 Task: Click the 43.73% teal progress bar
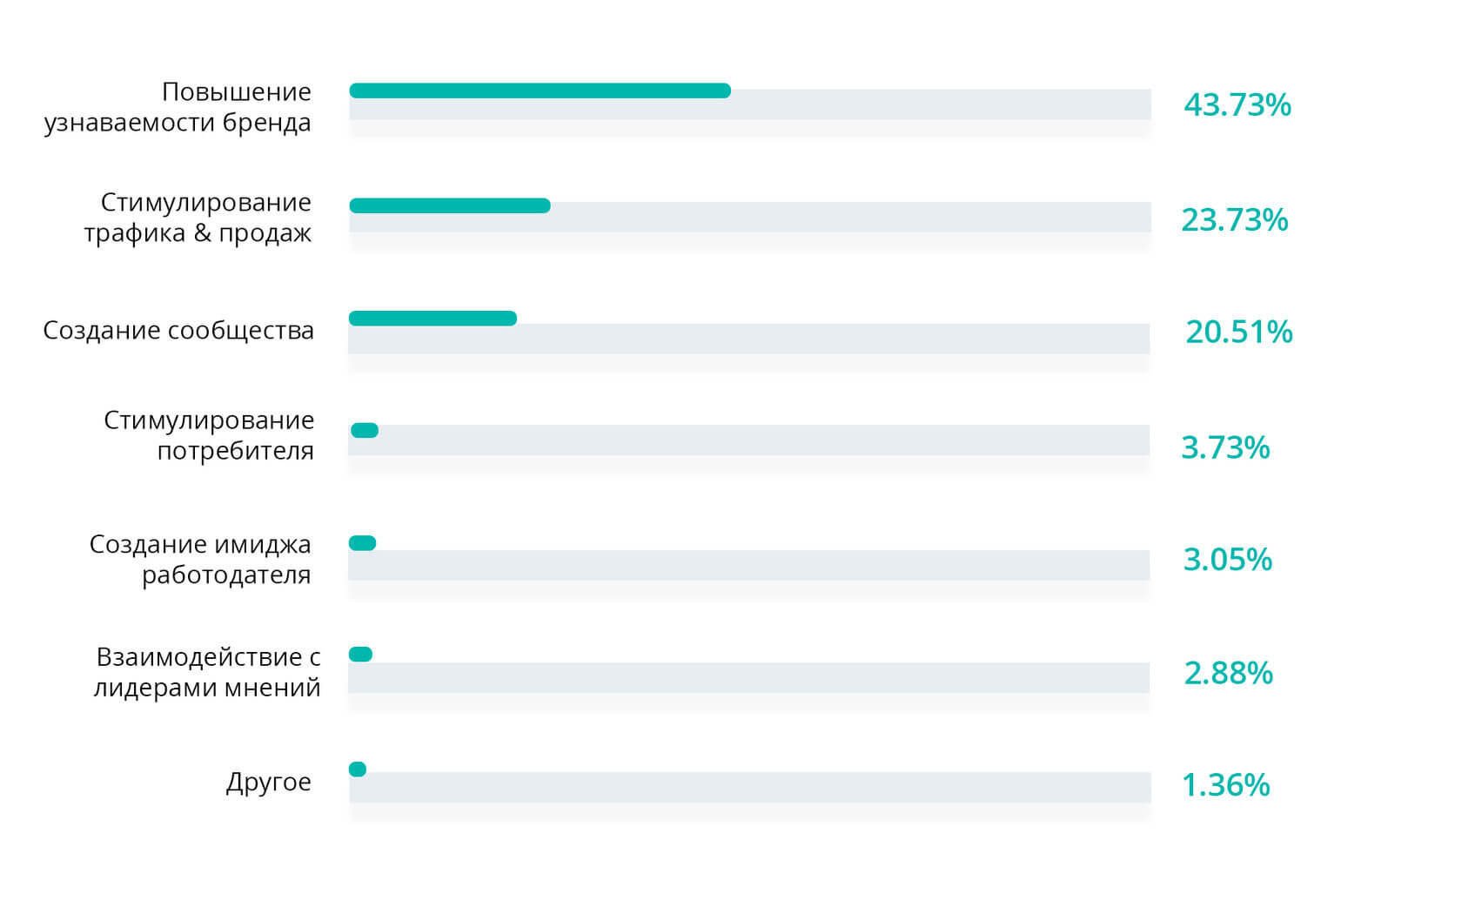coord(540,91)
